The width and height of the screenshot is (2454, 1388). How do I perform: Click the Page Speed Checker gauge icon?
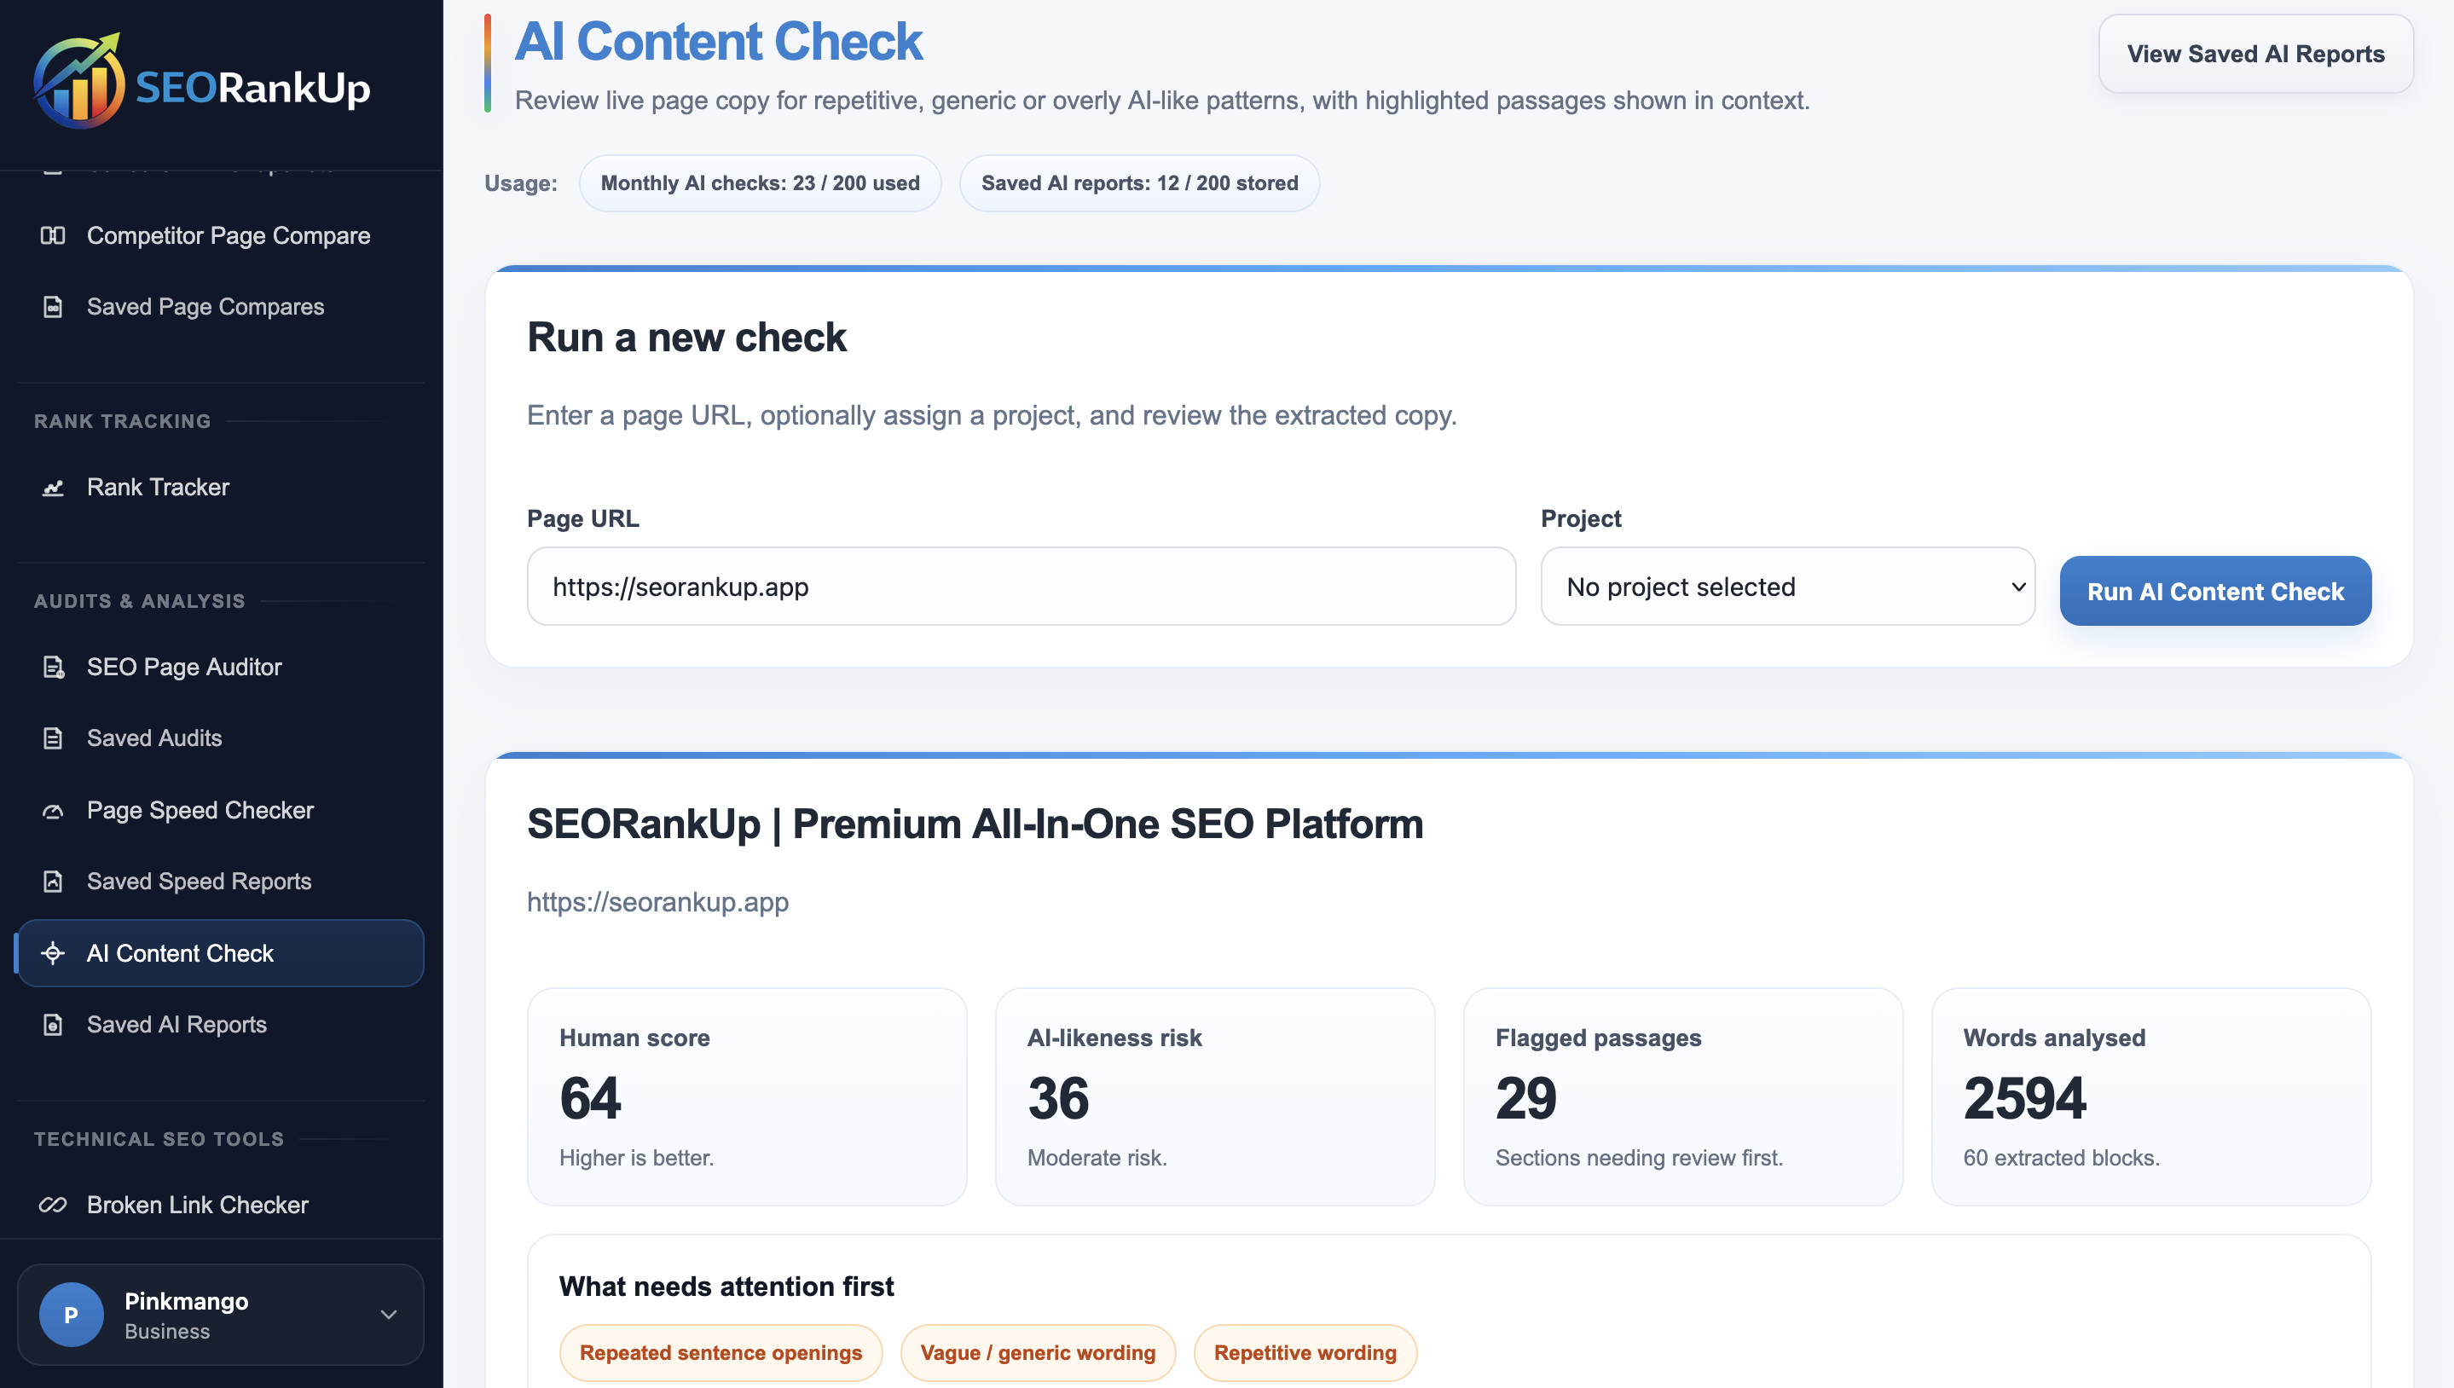pos(52,812)
